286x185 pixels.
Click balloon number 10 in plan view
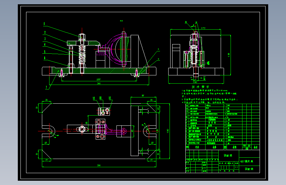click(94, 98)
